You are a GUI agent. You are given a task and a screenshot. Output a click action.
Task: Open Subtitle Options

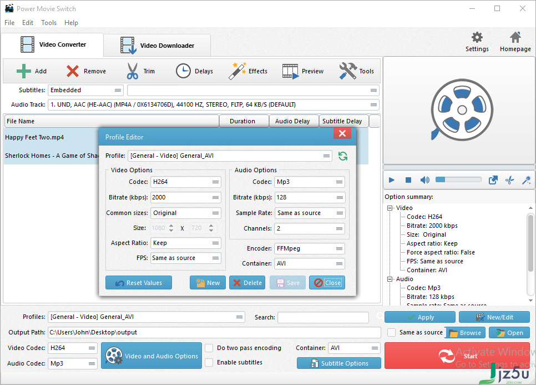tap(339, 363)
